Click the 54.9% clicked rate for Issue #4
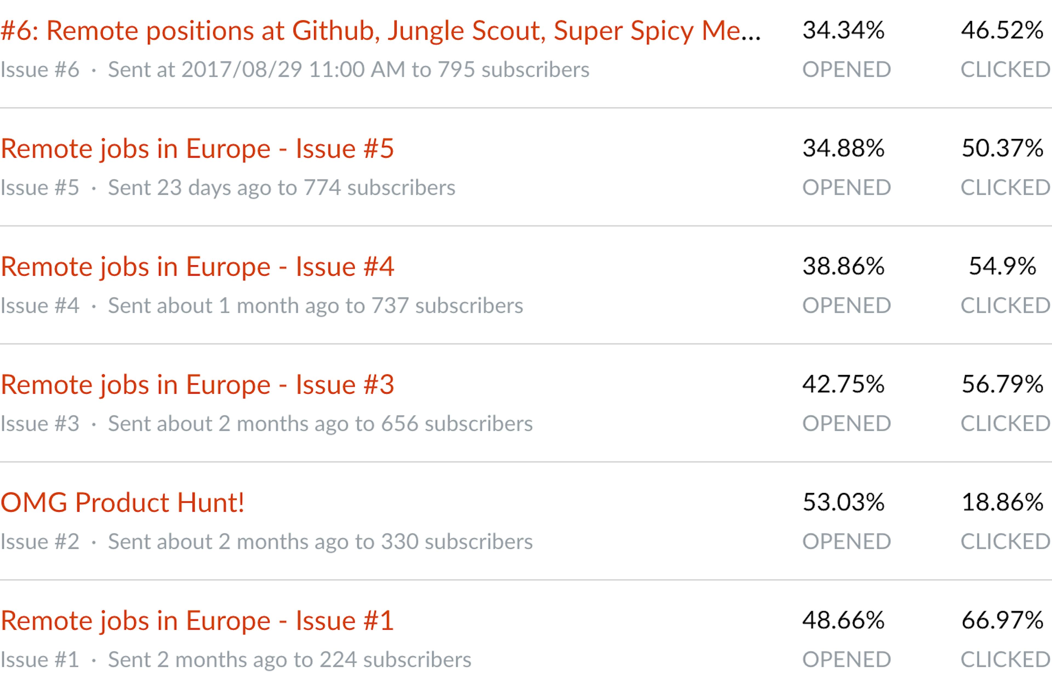This screenshot has width=1052, height=689. [1002, 266]
